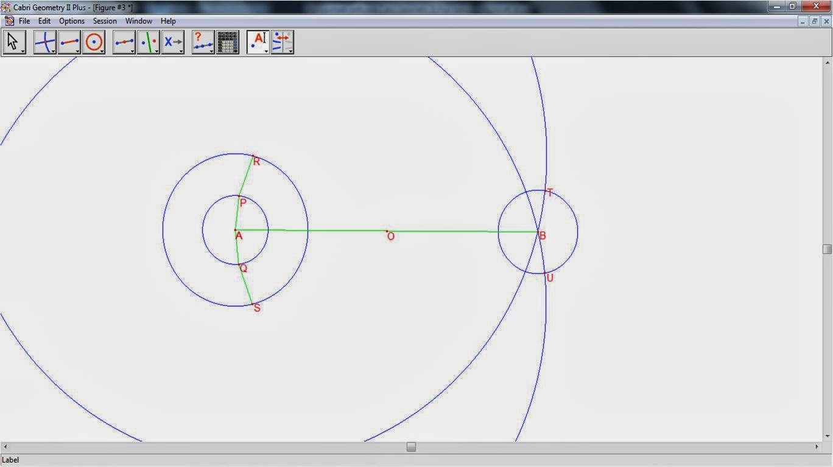Close the inner Figure #3 document window
This screenshot has width=833, height=467.
[825, 21]
